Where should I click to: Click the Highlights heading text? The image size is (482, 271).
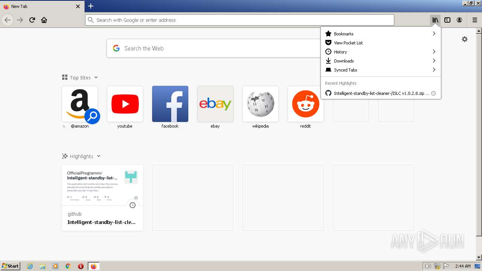[81, 156]
